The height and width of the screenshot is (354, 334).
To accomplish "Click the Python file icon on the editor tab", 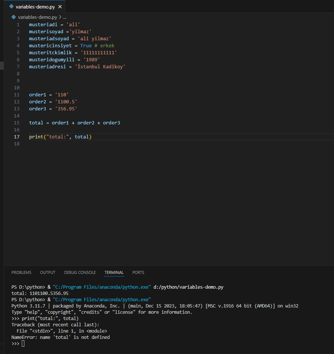I will [12, 7].
